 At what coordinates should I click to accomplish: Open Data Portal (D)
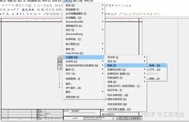click(x=83, y=53)
